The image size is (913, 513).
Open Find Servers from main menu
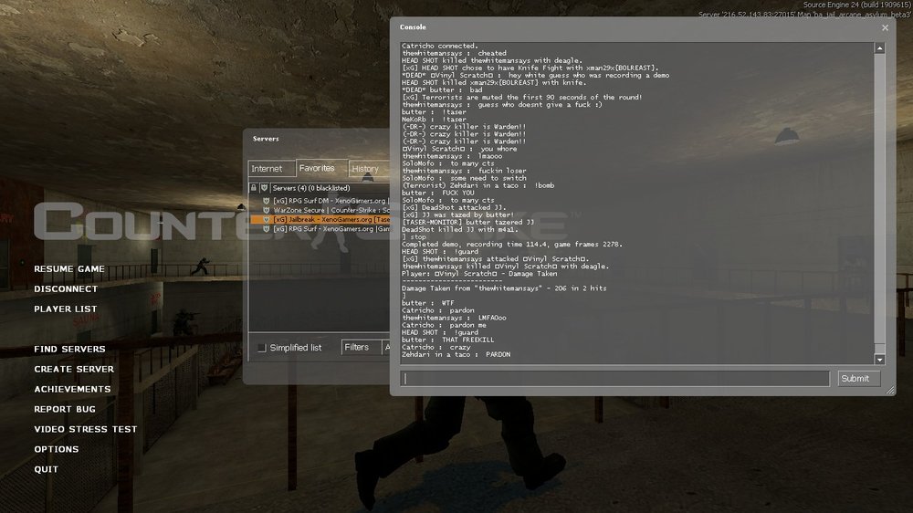point(70,350)
